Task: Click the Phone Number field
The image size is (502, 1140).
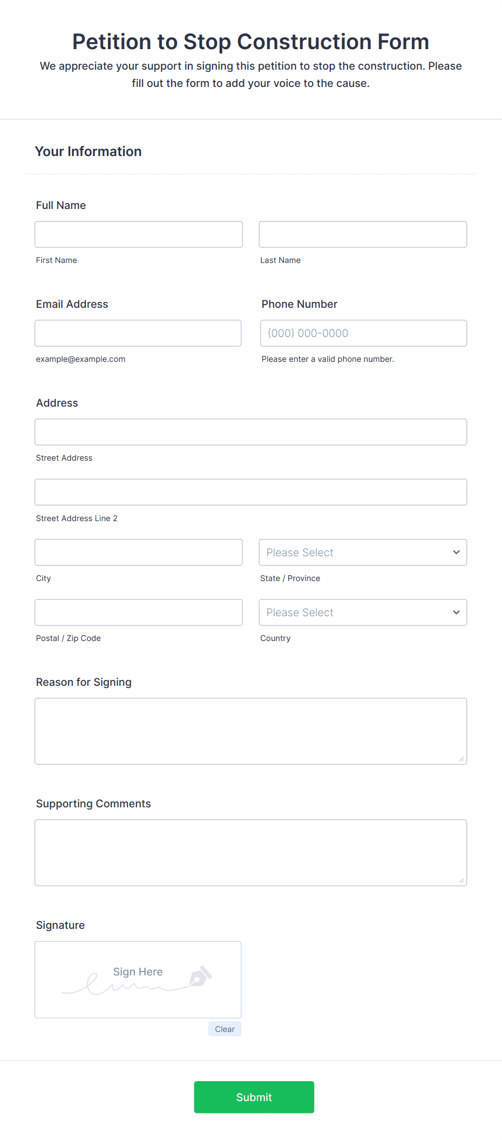Action: click(362, 333)
